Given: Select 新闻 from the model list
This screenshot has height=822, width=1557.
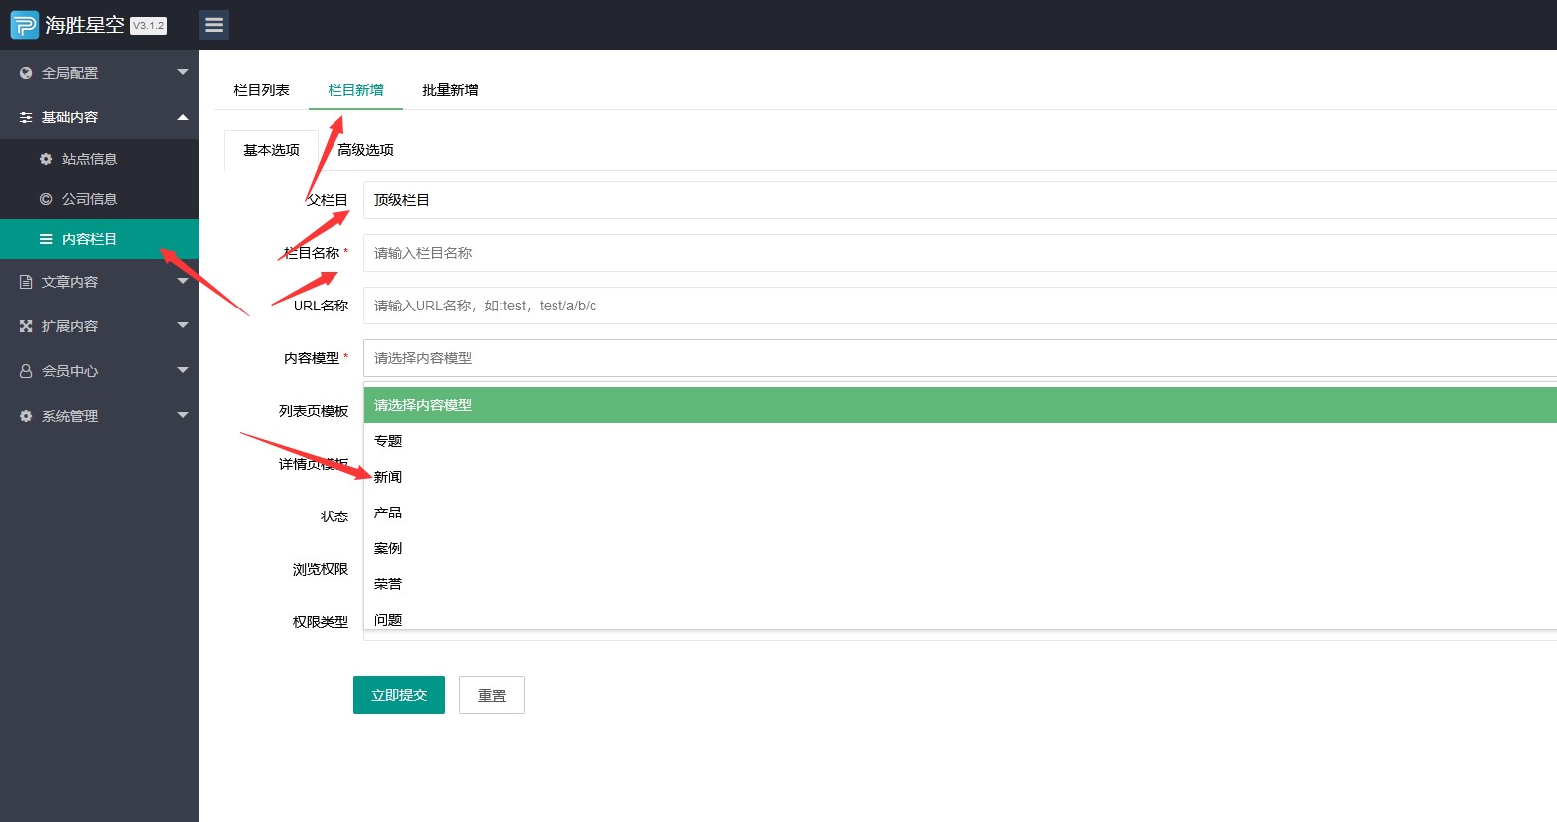Looking at the screenshot, I should pos(960,477).
